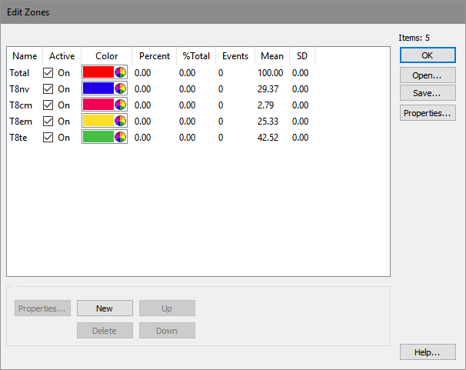The image size is (466, 370).
Task: Click the blue color swatch for T8nv
Action: 98,88
